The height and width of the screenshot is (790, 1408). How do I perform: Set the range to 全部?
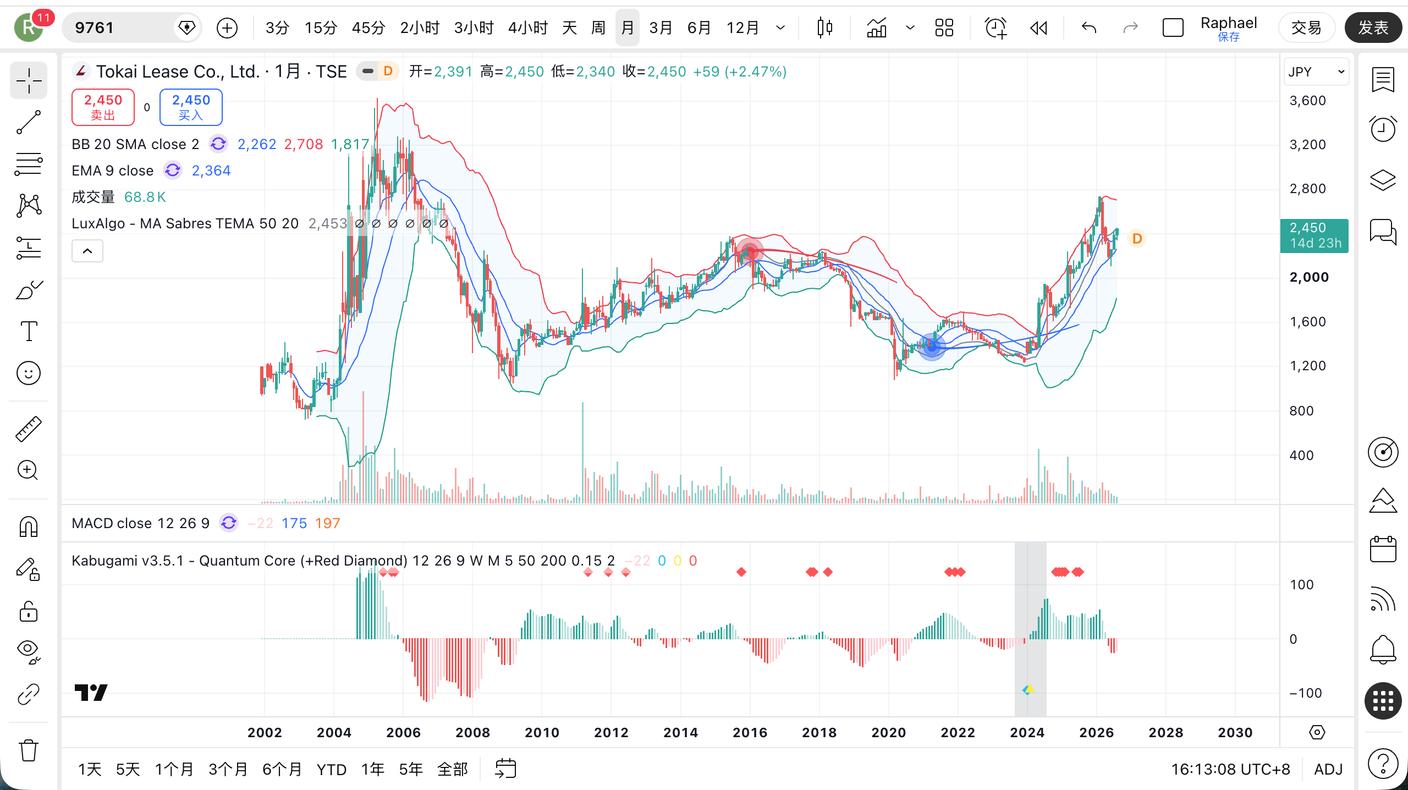(453, 769)
